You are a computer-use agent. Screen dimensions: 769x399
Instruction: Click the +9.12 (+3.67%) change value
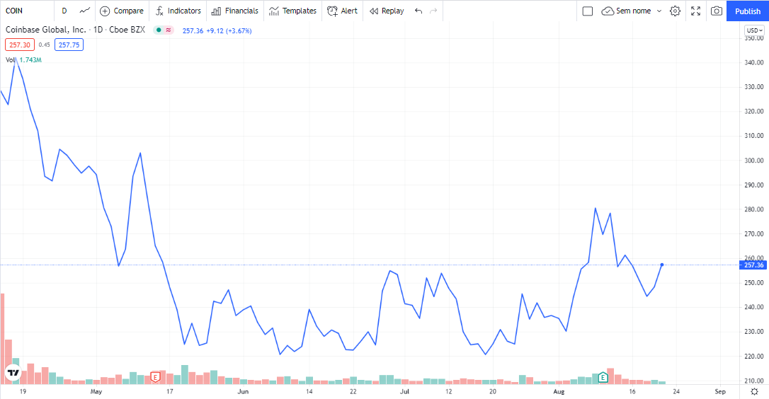[x=229, y=30]
